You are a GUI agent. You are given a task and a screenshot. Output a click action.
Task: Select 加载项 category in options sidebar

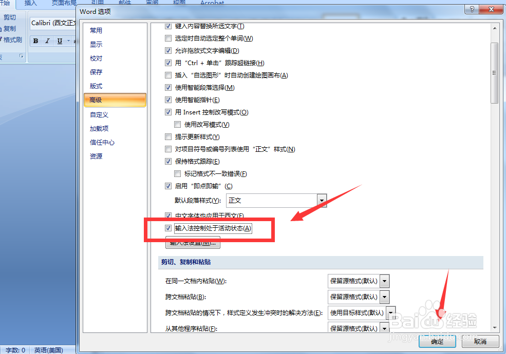click(99, 129)
